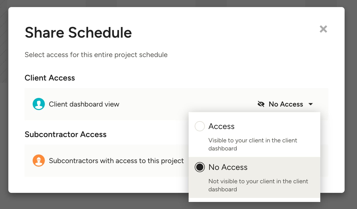Click the crossed-out eye icon
Screen dimensions: 357x209
point(261,104)
